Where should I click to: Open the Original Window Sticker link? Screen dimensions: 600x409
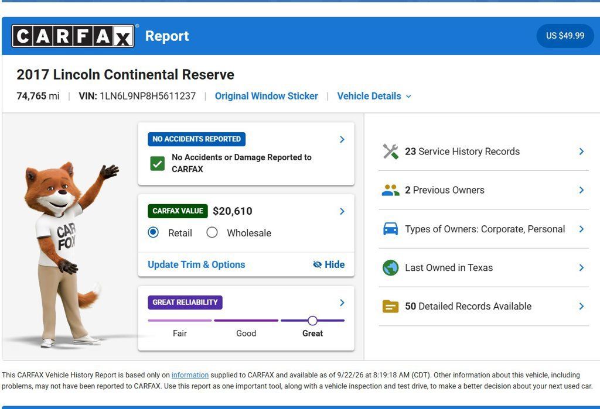click(267, 96)
